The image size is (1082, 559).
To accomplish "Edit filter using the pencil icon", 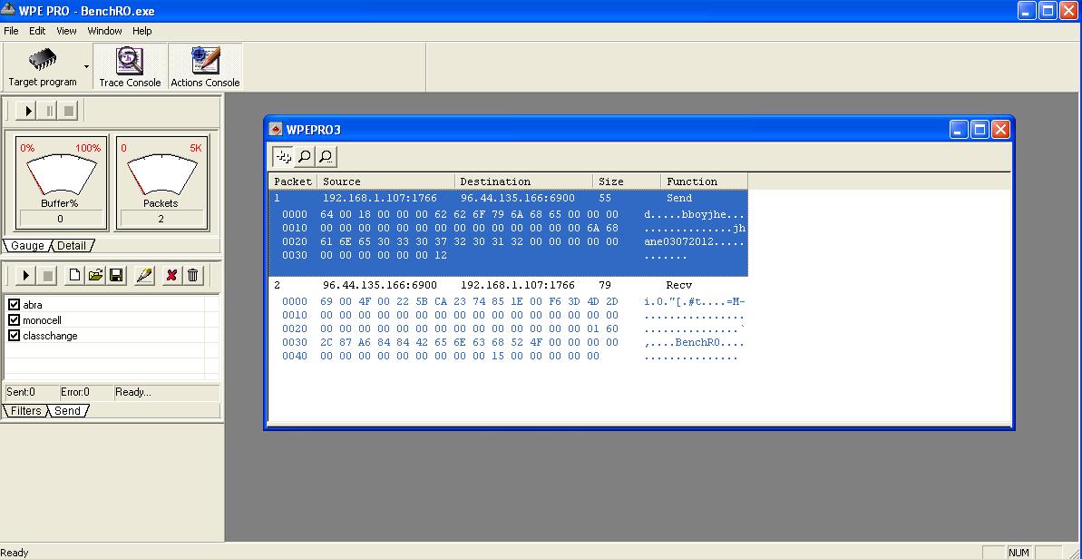I will 144,275.
